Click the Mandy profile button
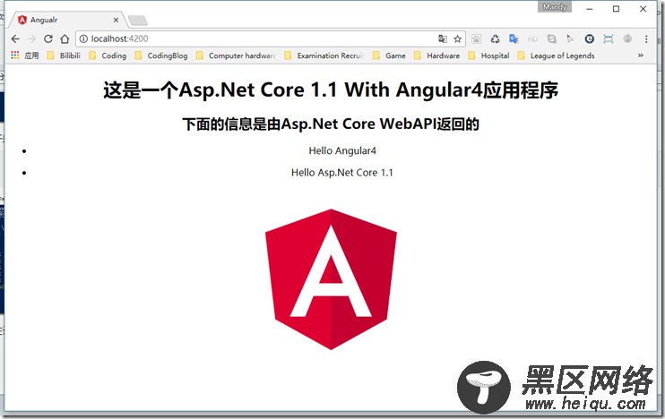The width and height of the screenshot is (665, 419). (555, 7)
